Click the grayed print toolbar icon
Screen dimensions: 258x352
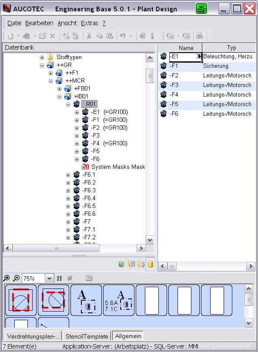coord(199,36)
